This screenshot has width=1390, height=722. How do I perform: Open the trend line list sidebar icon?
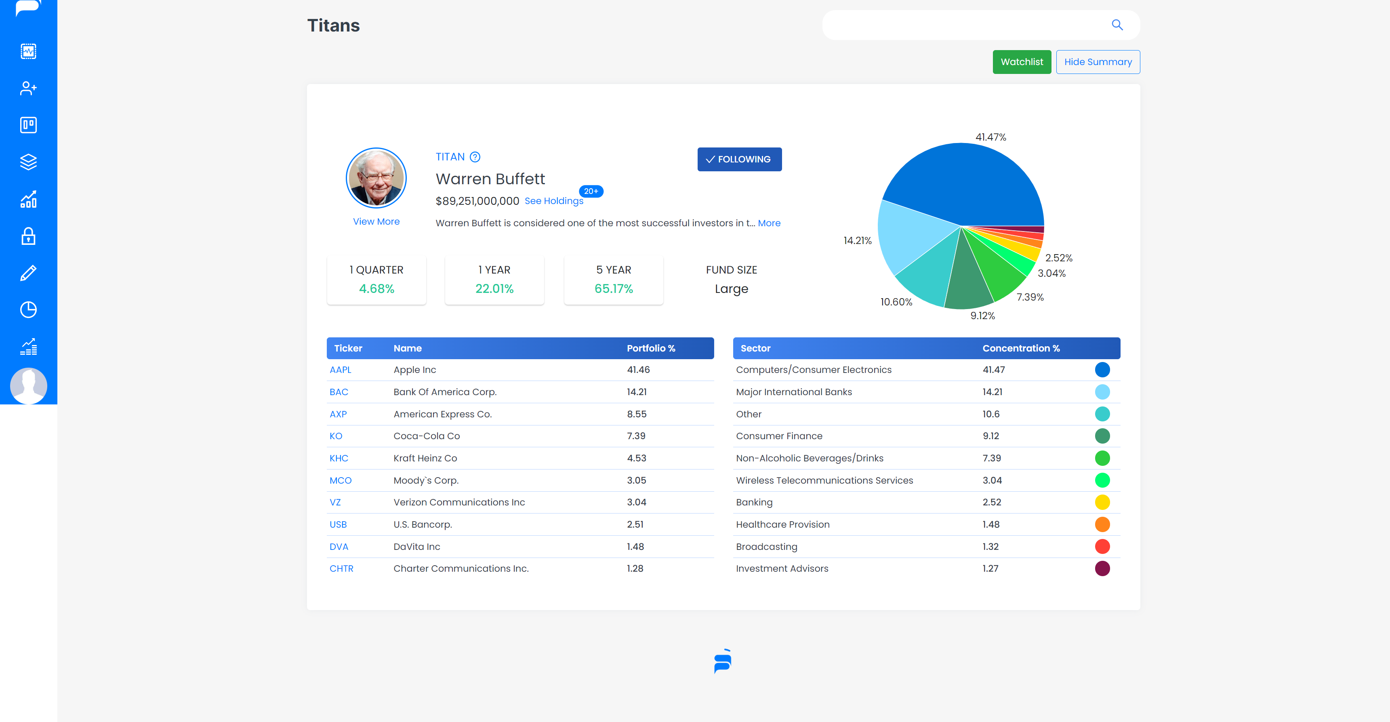(x=28, y=346)
